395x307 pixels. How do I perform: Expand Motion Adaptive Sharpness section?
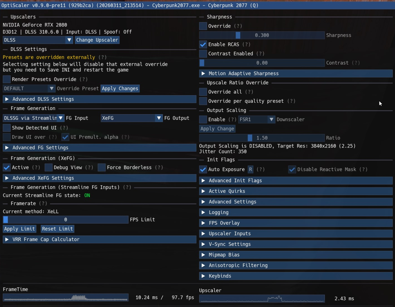(296, 74)
